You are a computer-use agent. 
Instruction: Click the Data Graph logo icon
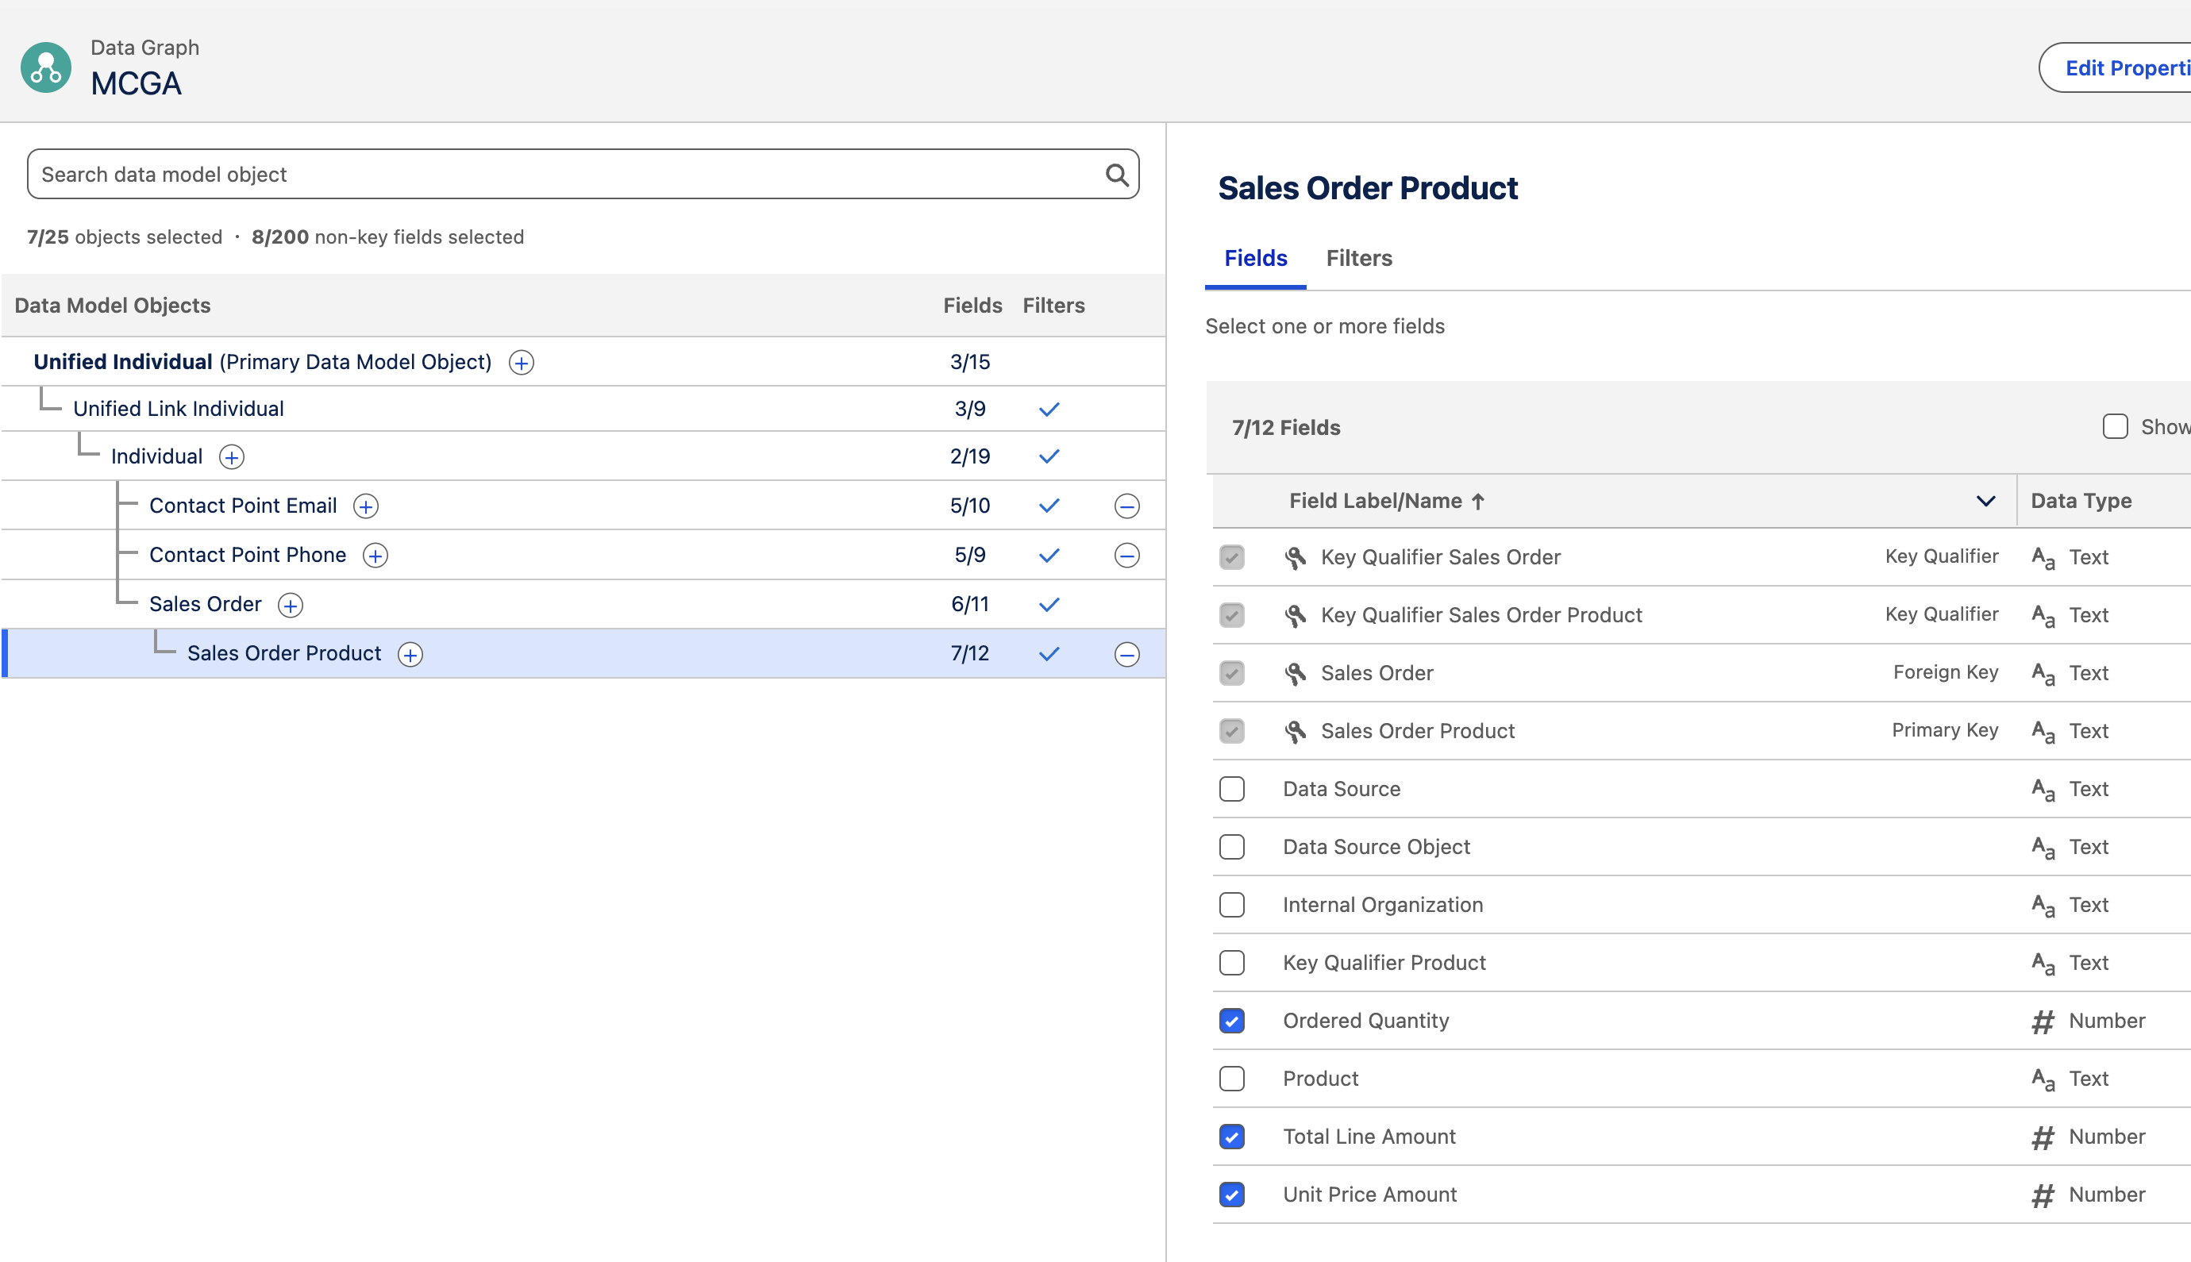click(46, 67)
